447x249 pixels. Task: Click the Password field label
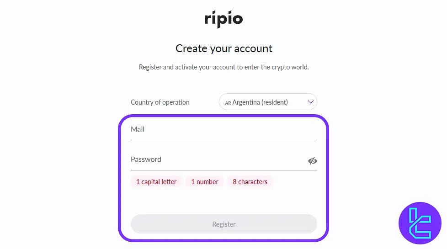click(x=146, y=159)
